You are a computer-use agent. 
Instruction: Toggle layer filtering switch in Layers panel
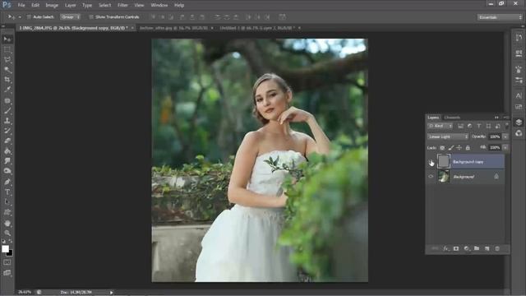tap(506, 126)
